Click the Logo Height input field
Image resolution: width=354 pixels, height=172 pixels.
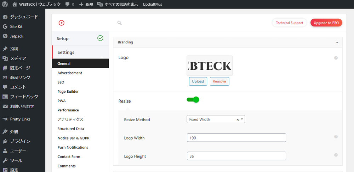(x=236, y=156)
